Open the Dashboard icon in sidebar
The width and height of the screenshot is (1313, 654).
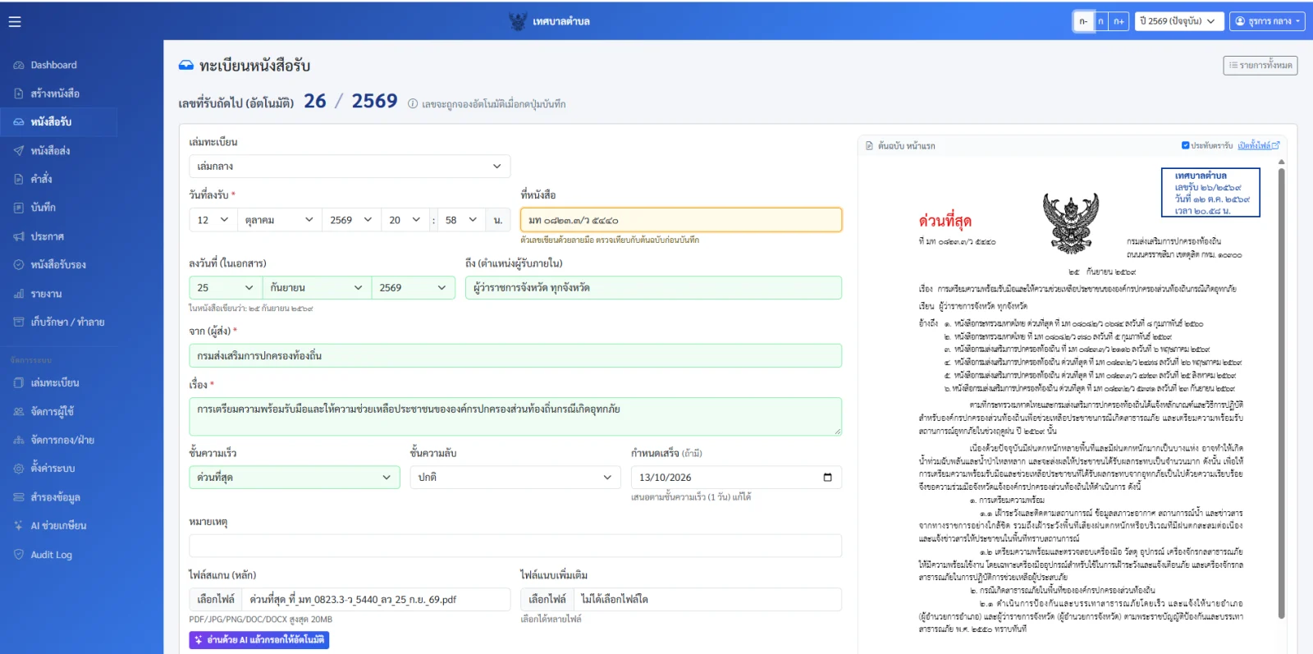coord(19,65)
